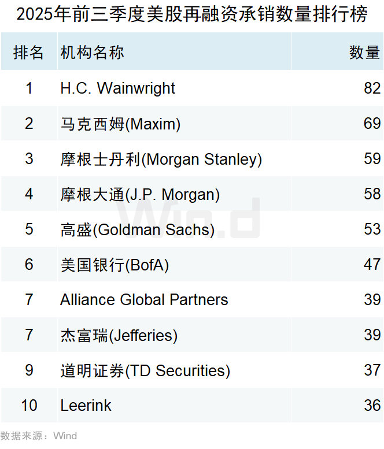384x449 pixels.
Task: Click the quantity value 69
Action: coord(372,124)
